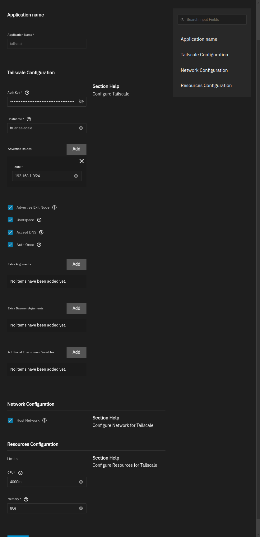This screenshot has height=537, width=260.
Task: Show help for Userspace option
Action: (x=39, y=220)
